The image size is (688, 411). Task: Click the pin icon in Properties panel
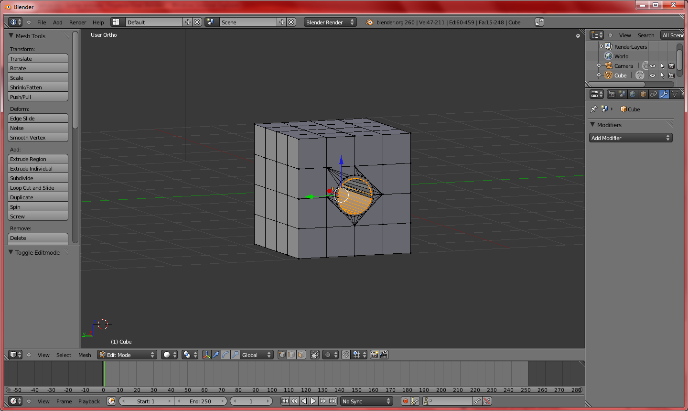(594, 109)
